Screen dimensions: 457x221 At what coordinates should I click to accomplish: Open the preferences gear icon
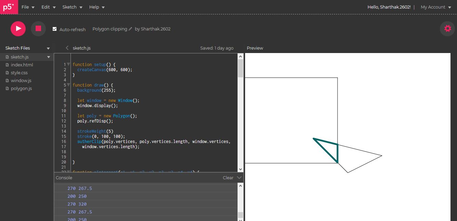[447, 28]
